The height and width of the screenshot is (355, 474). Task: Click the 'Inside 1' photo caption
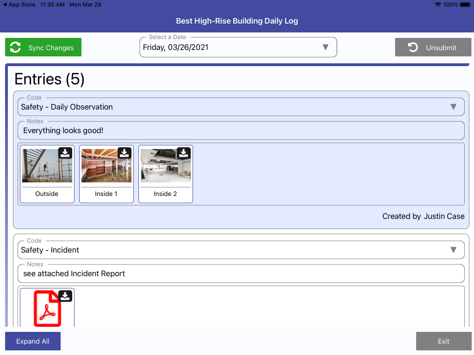pyautogui.click(x=106, y=194)
